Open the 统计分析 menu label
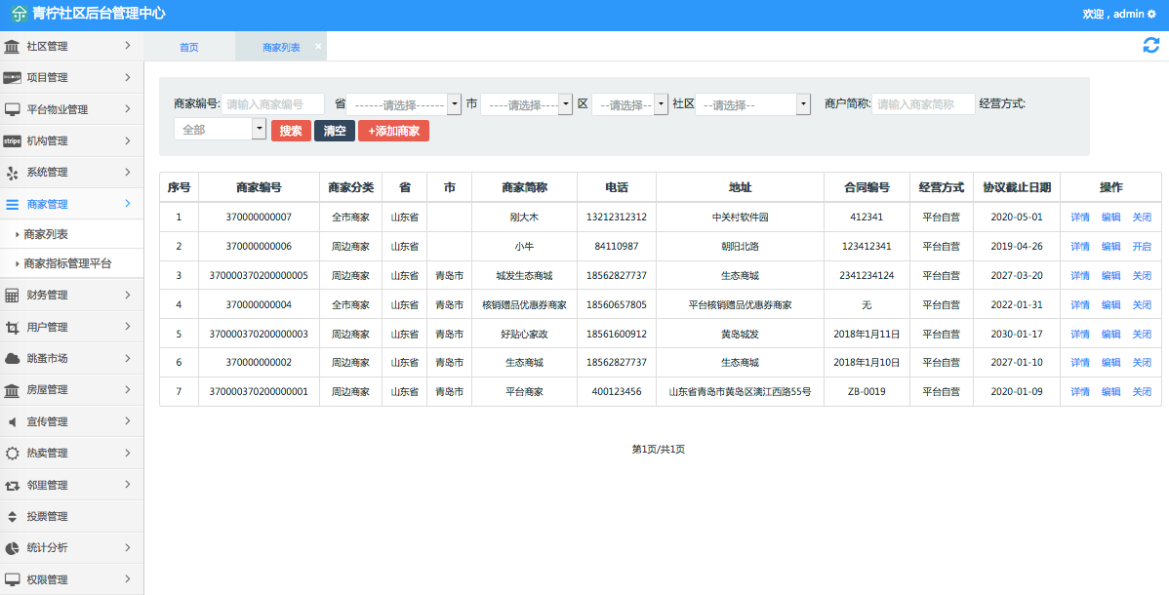The image size is (1169, 595). [x=47, y=548]
